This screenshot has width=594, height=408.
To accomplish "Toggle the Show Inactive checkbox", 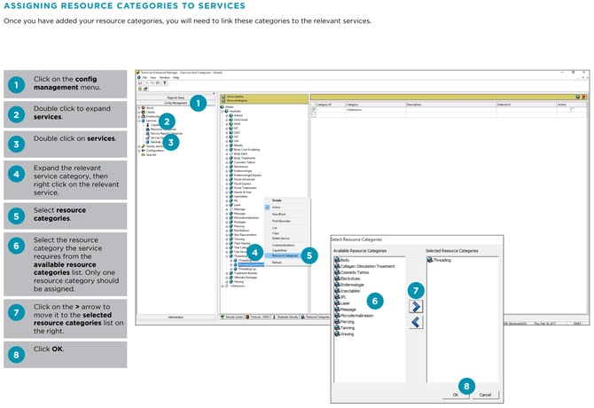I will [x=223, y=97].
